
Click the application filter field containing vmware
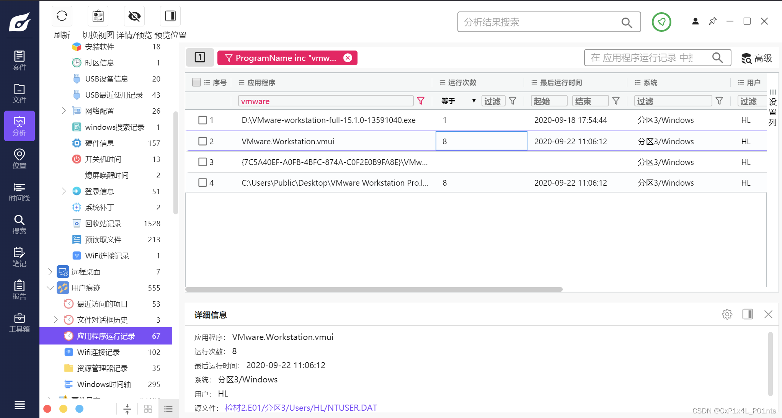coord(326,101)
